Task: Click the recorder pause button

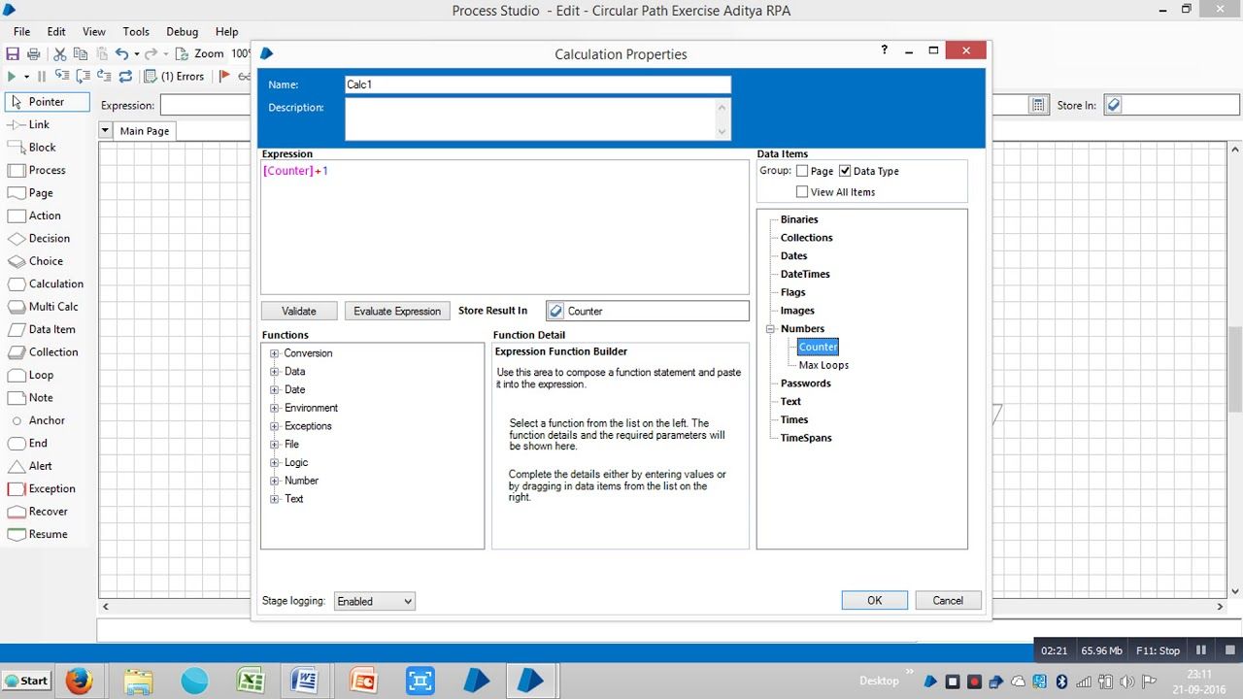Action: (x=1201, y=650)
